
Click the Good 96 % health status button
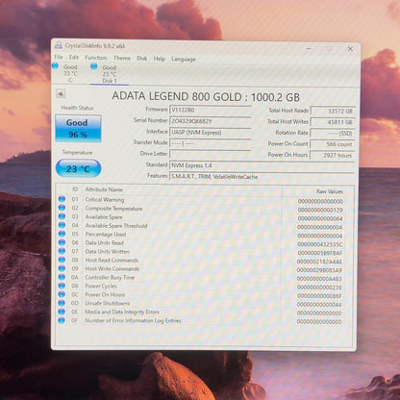point(78,128)
